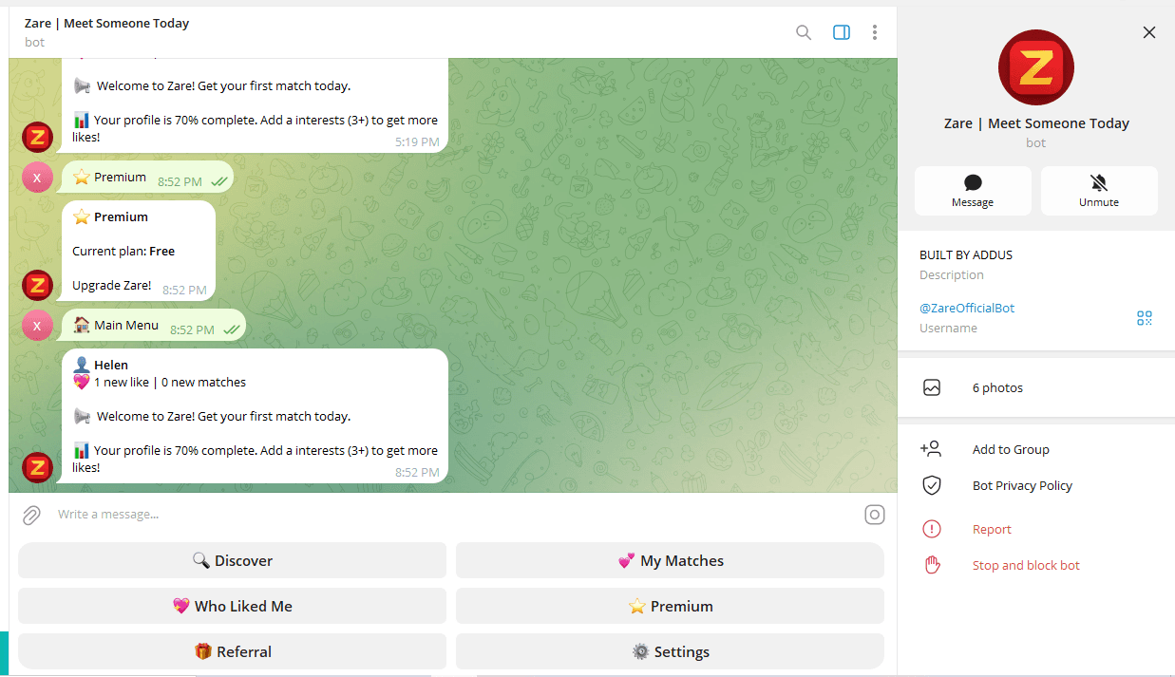Click the Message button in info panel
1175x677 pixels.
click(x=973, y=191)
